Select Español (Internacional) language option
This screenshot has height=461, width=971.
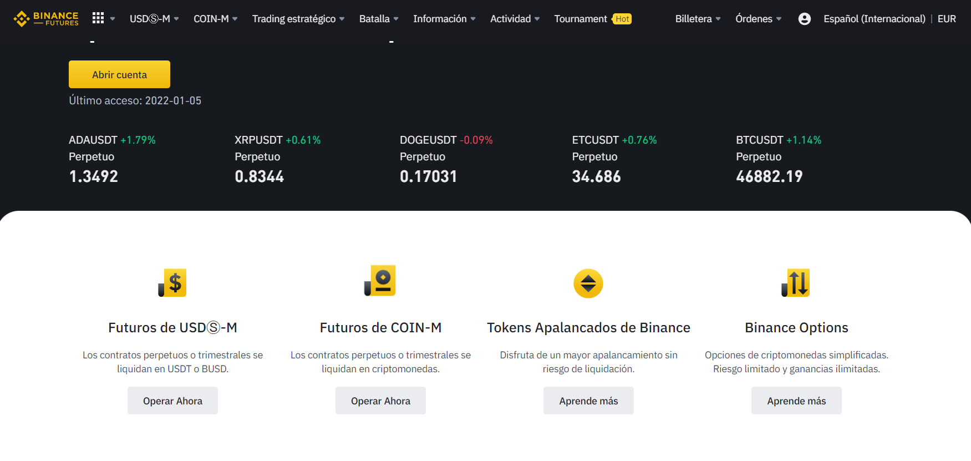[x=875, y=19]
